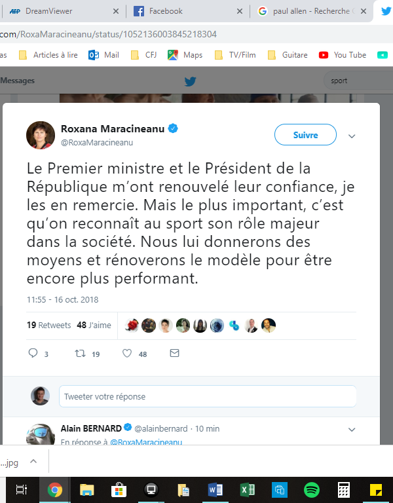Open the You Tube bookmark
Image resolution: width=393 pixels, height=503 pixels.
(343, 55)
